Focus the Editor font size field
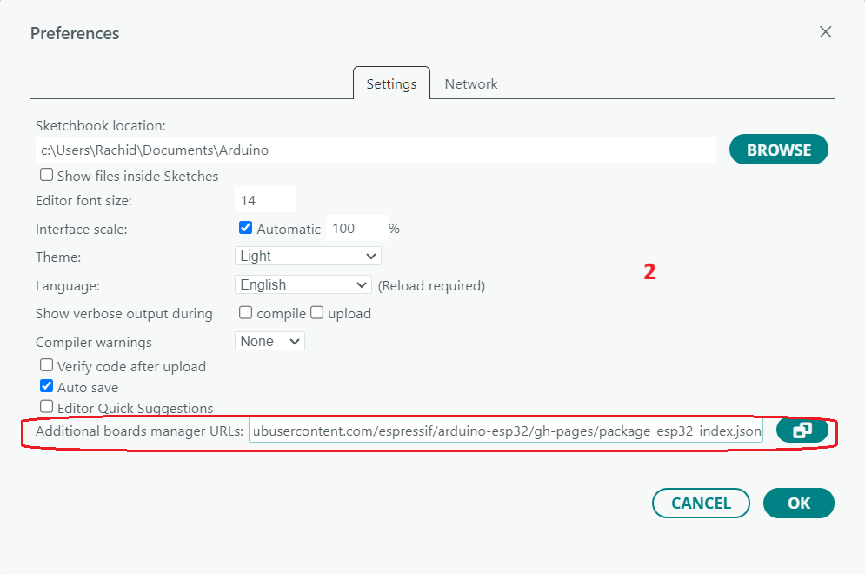The image size is (865, 574). pyautogui.click(x=265, y=200)
